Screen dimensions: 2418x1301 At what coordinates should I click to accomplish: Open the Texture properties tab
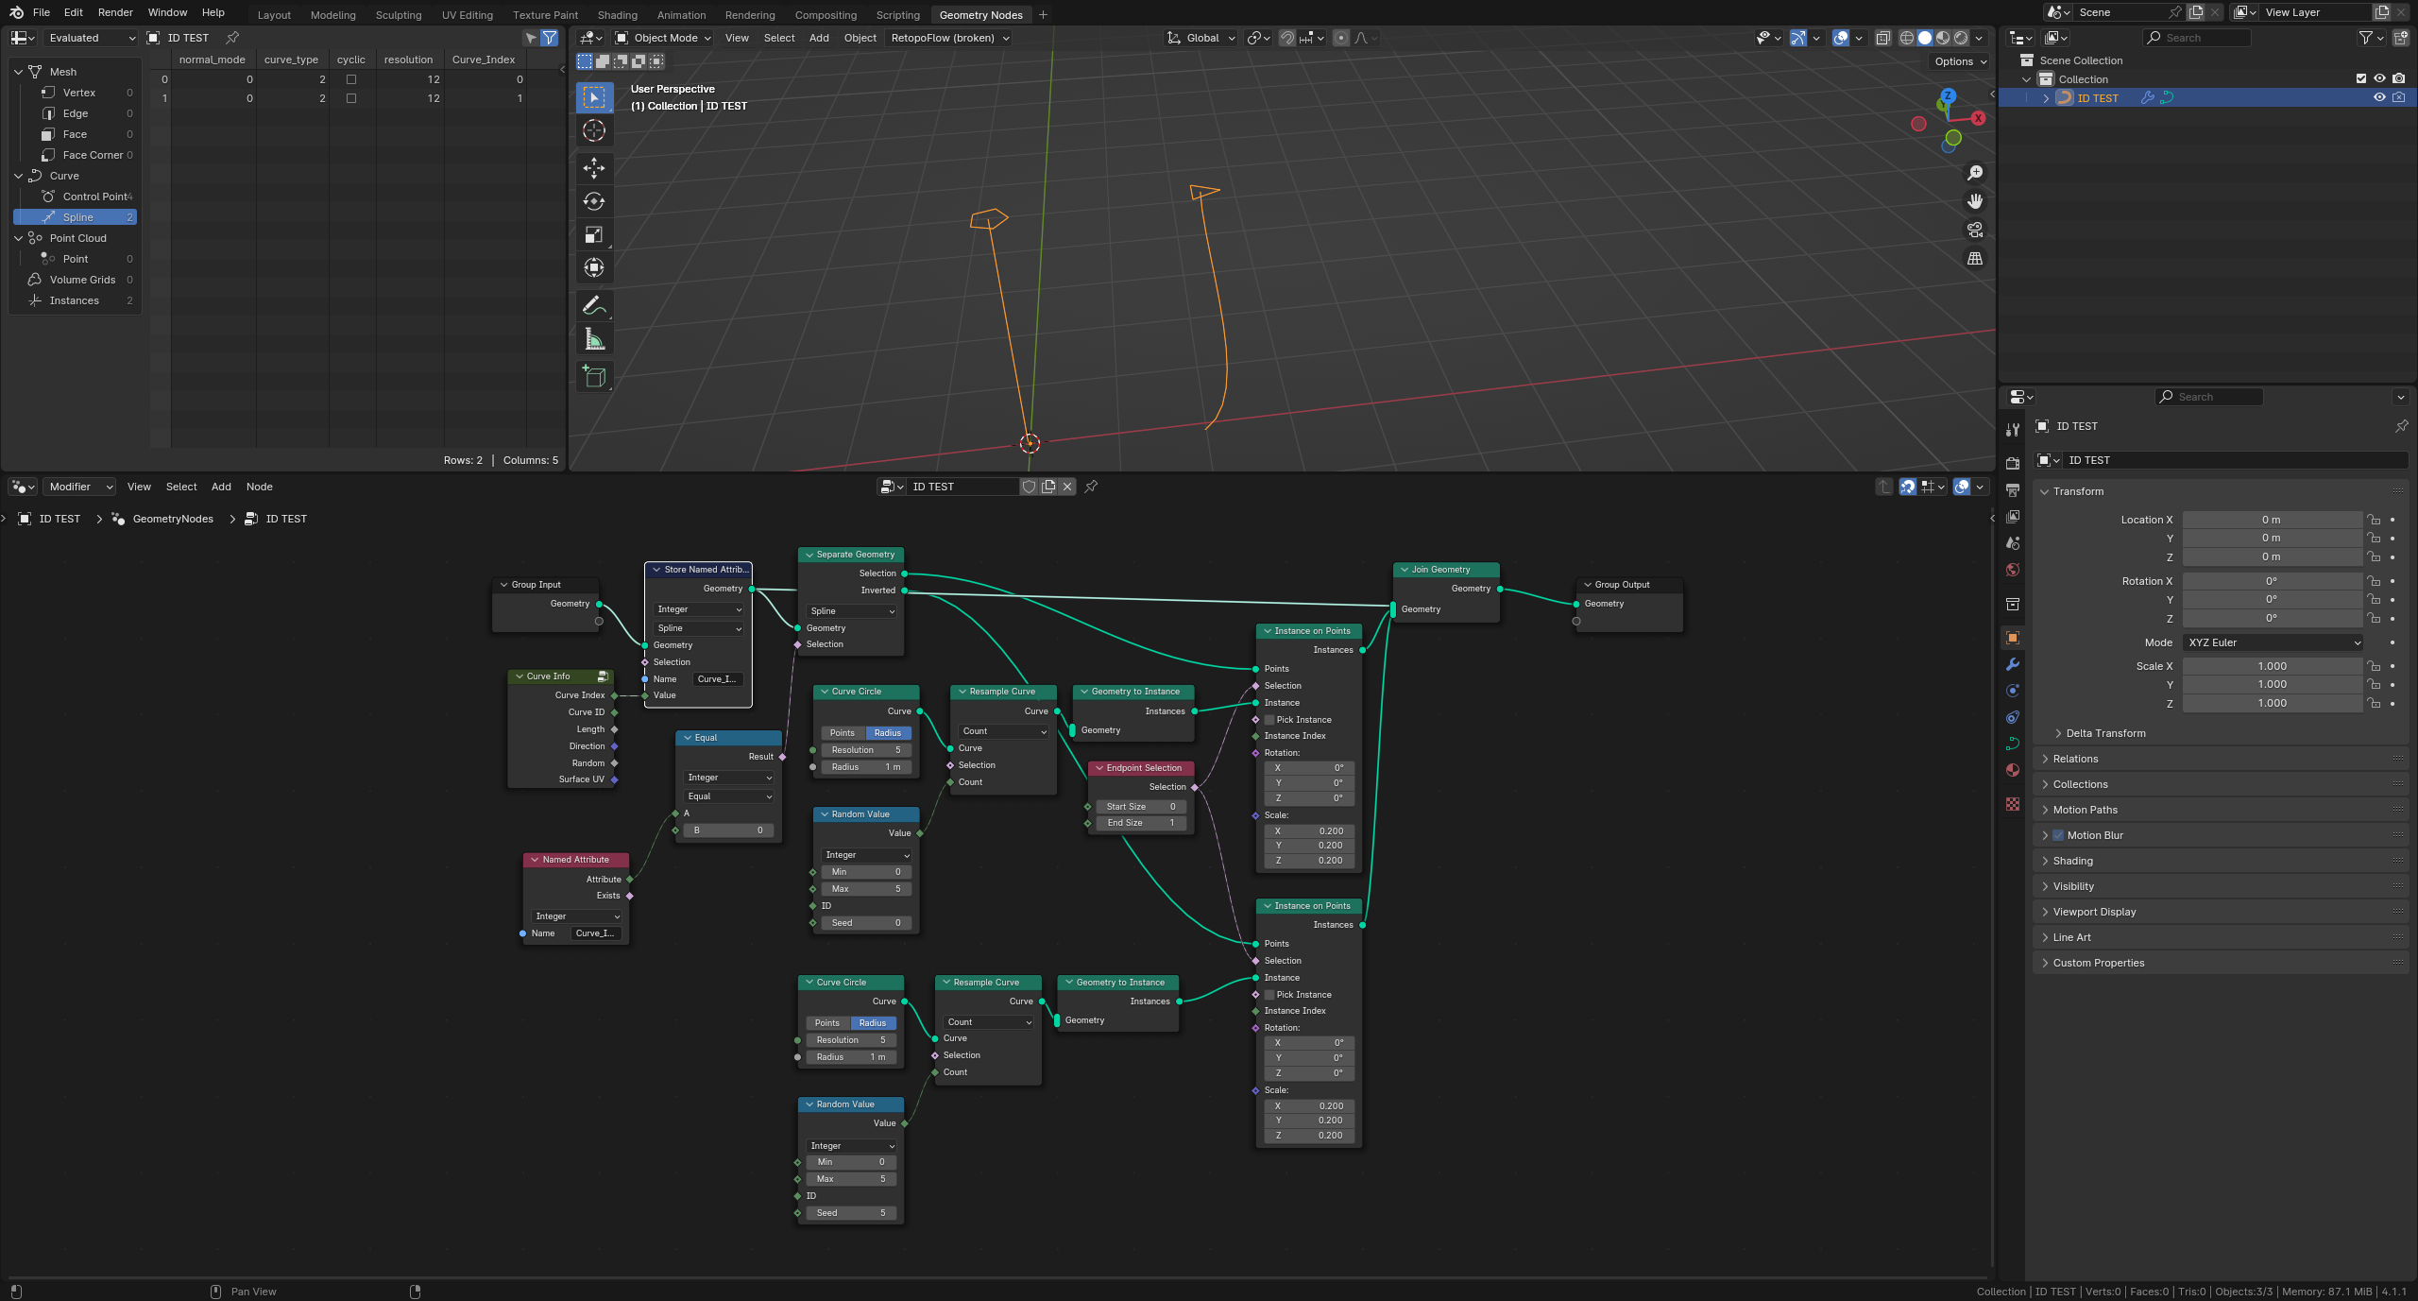click(2013, 804)
